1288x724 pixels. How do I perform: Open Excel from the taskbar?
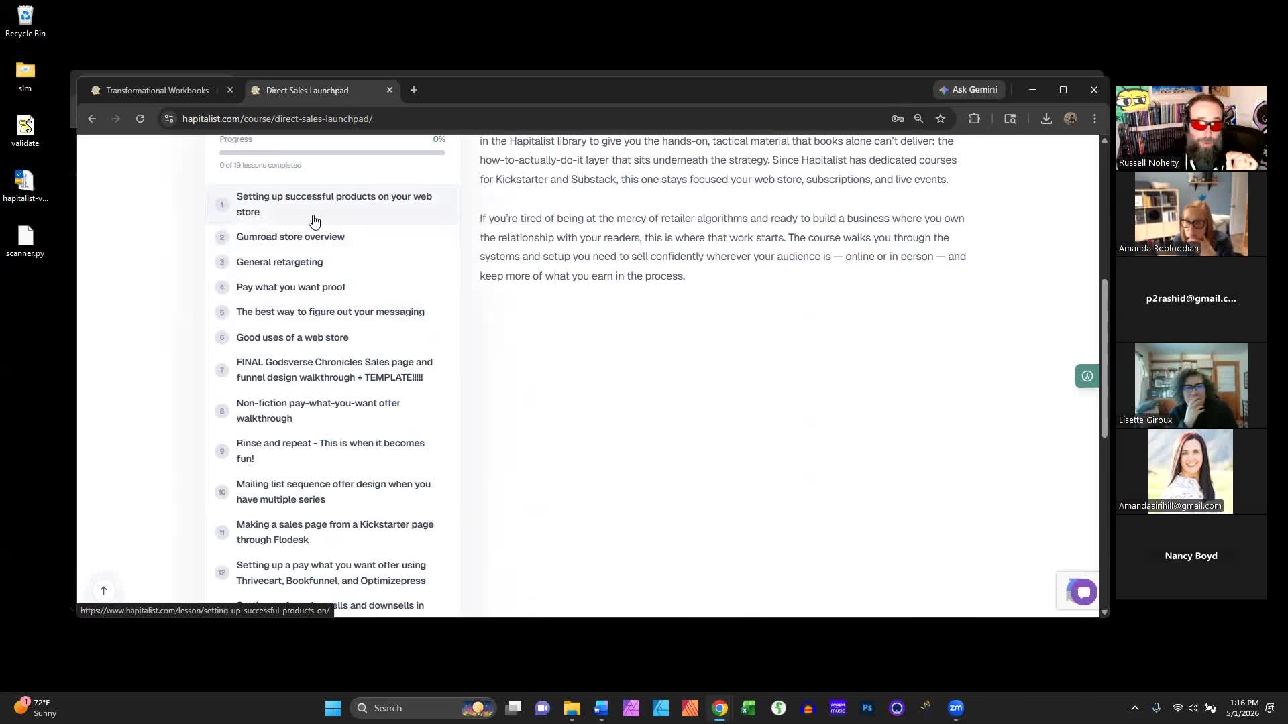tap(749, 708)
